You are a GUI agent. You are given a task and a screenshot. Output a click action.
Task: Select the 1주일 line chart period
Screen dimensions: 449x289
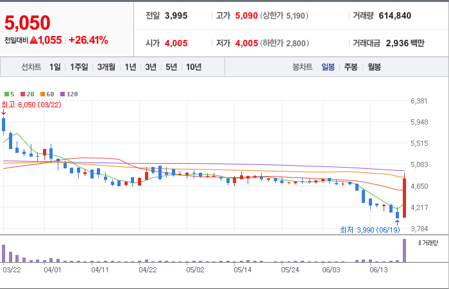point(79,67)
